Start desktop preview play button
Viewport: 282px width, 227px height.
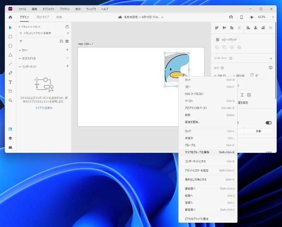[x=252, y=17]
